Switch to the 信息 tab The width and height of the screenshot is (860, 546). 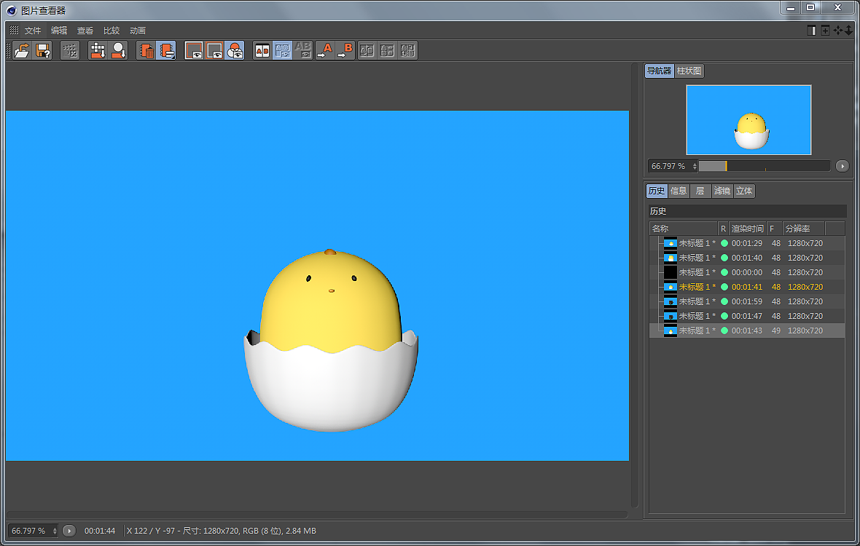point(679,191)
